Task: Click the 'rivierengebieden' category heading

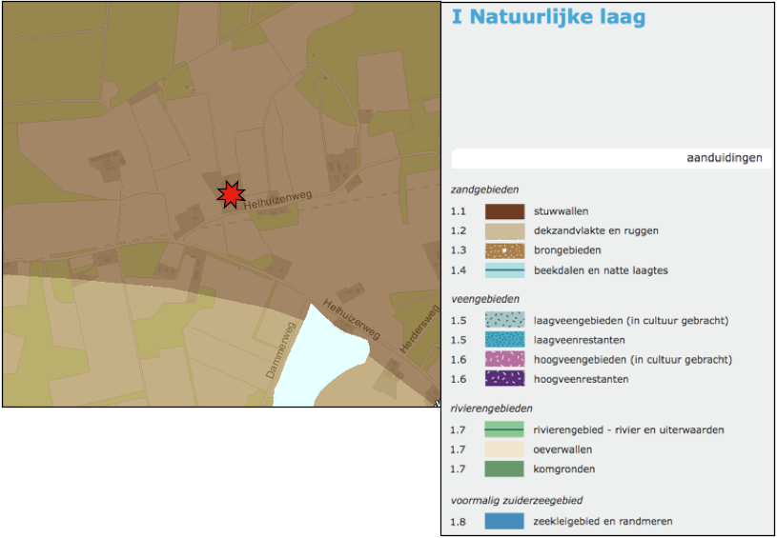Action: [x=492, y=408]
